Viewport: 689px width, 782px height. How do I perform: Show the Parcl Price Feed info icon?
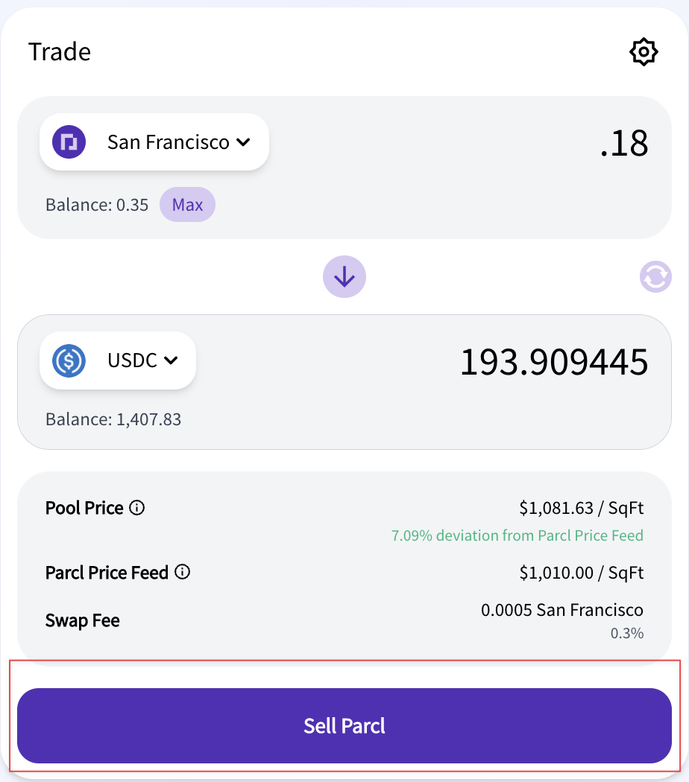coord(182,571)
